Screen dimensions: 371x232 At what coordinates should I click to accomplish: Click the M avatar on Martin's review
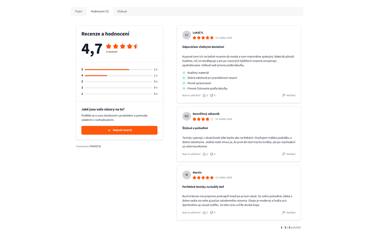tap(186, 175)
